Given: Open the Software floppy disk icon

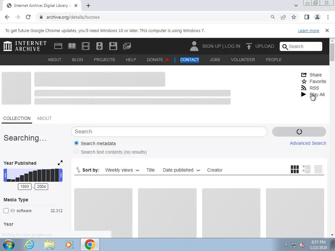Looking at the screenshot, I should tap(113, 46).
